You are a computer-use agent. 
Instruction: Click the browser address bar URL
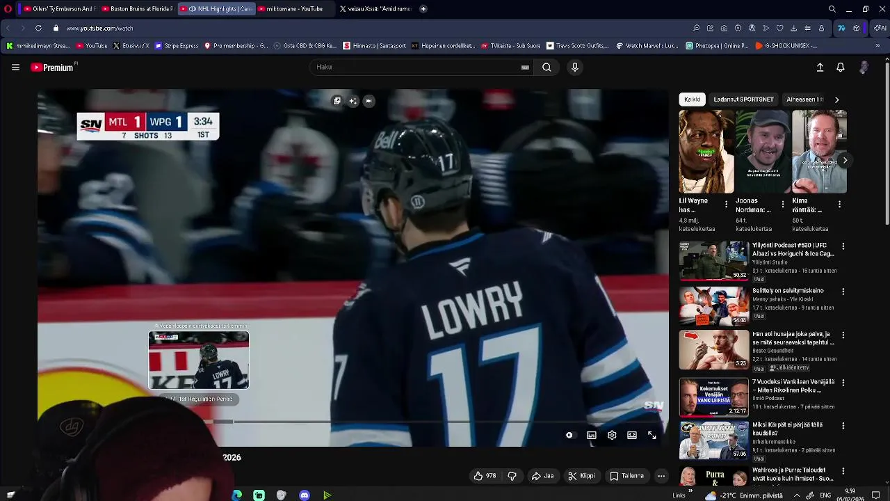pos(99,29)
